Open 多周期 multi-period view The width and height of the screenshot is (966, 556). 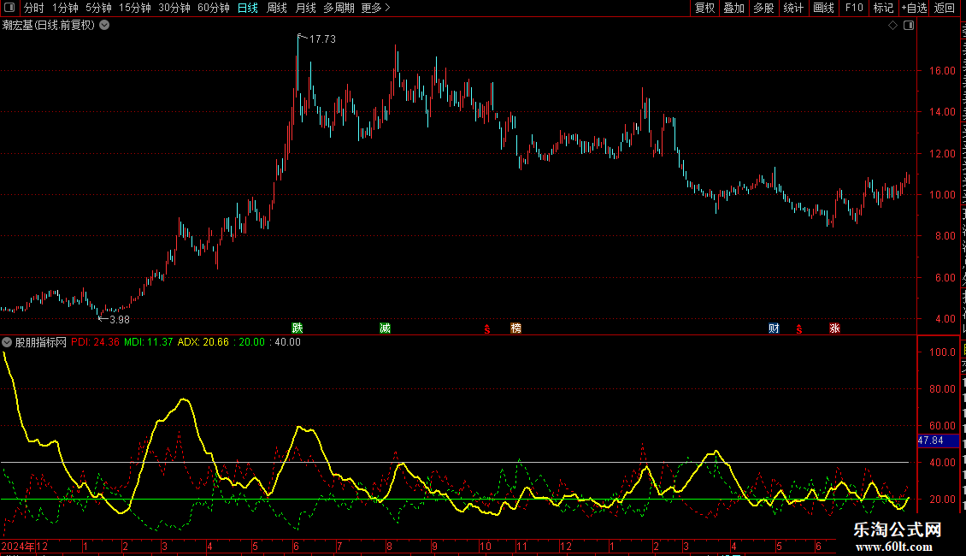click(x=339, y=8)
